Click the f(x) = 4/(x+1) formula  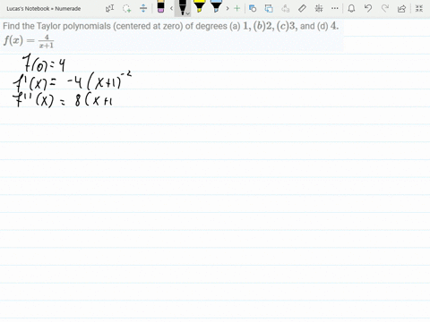[29, 41]
